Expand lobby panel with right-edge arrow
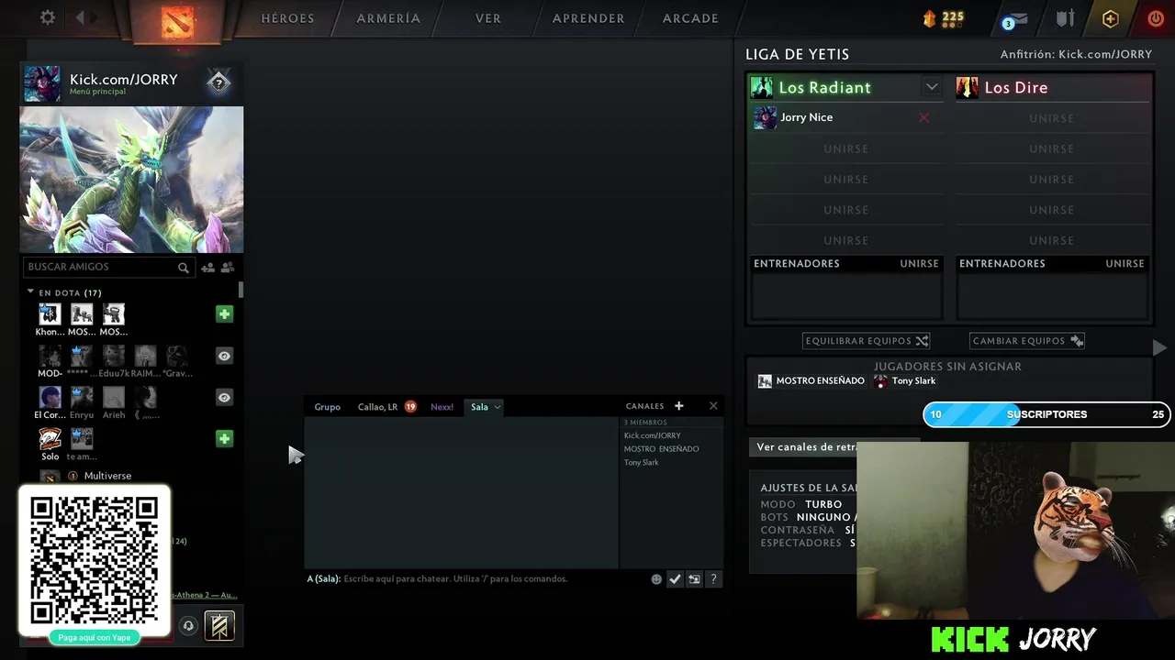The image size is (1175, 660). 1159,347
